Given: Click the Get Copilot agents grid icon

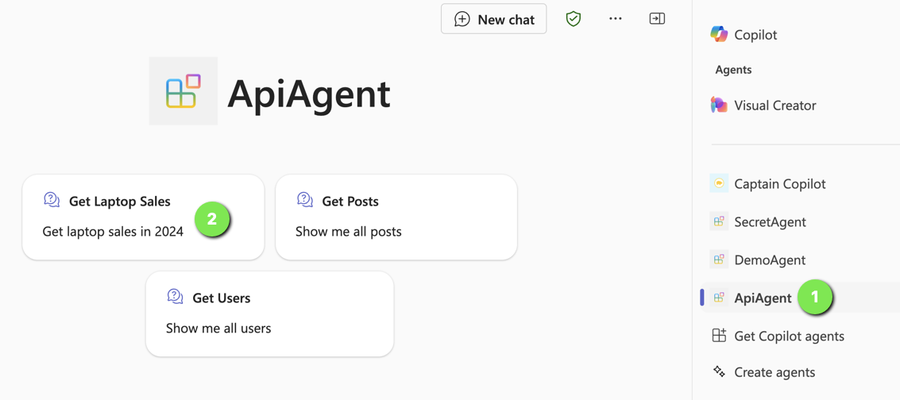Looking at the screenshot, I should pyautogui.click(x=719, y=336).
